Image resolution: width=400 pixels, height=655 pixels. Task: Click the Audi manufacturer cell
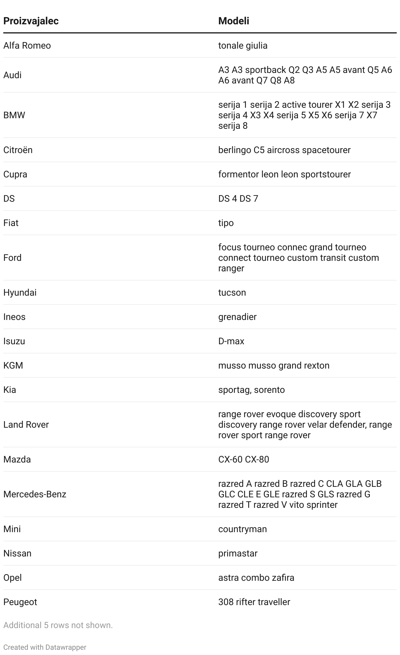(x=12, y=75)
